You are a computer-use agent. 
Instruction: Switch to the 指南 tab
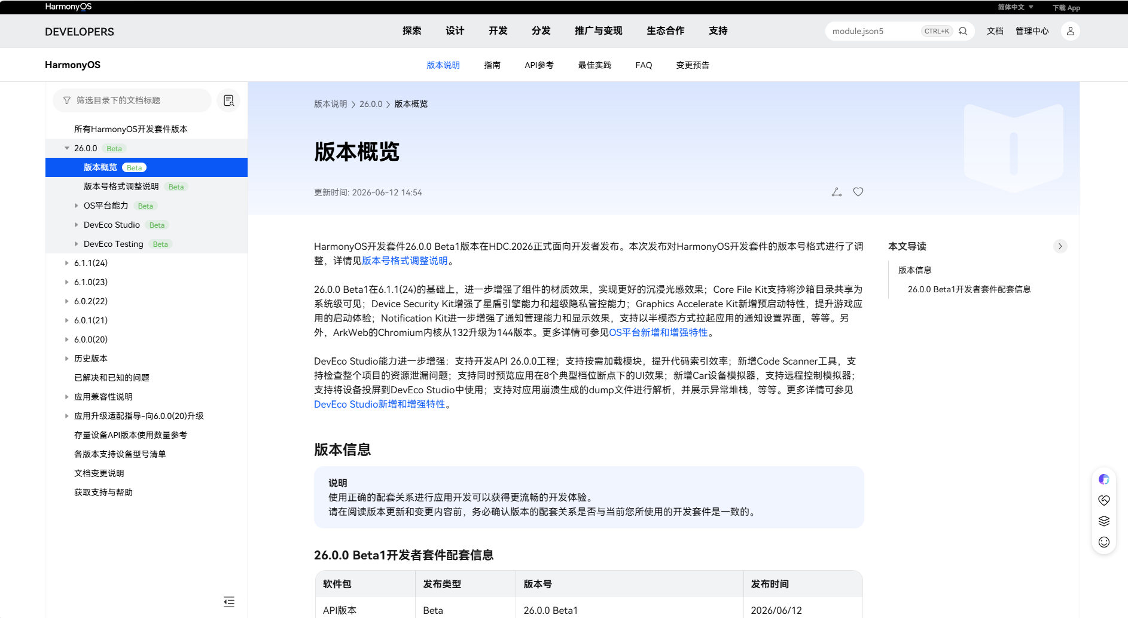click(492, 65)
